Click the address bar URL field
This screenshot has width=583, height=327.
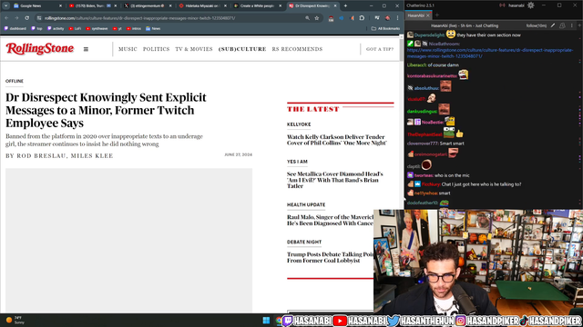(x=171, y=18)
